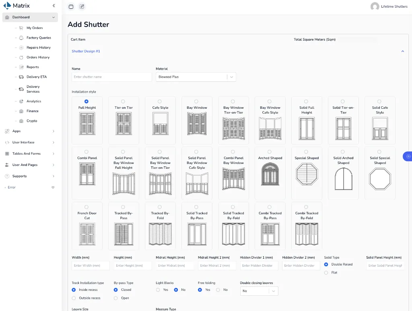Click the Lifetime Shutters account name
Viewport: 412px width, 311px height.
(x=394, y=6)
